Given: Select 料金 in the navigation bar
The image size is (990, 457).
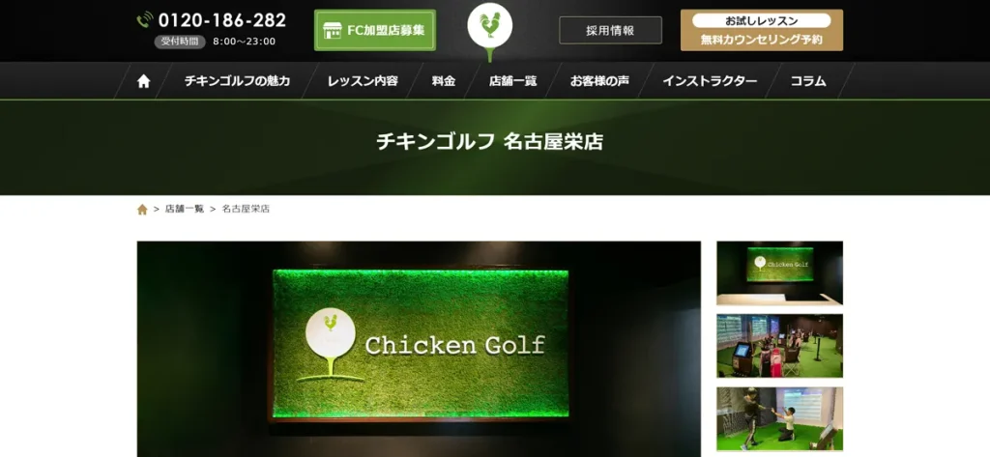Looking at the screenshot, I should point(444,81).
